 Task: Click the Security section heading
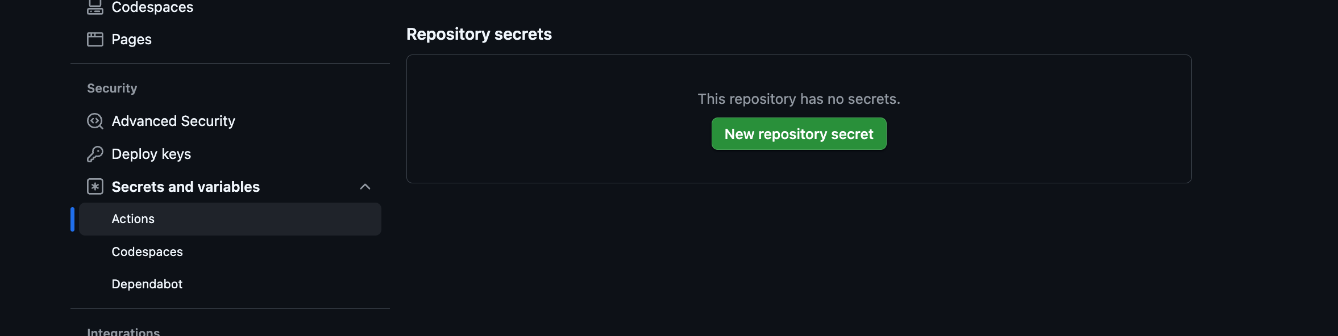(x=112, y=88)
